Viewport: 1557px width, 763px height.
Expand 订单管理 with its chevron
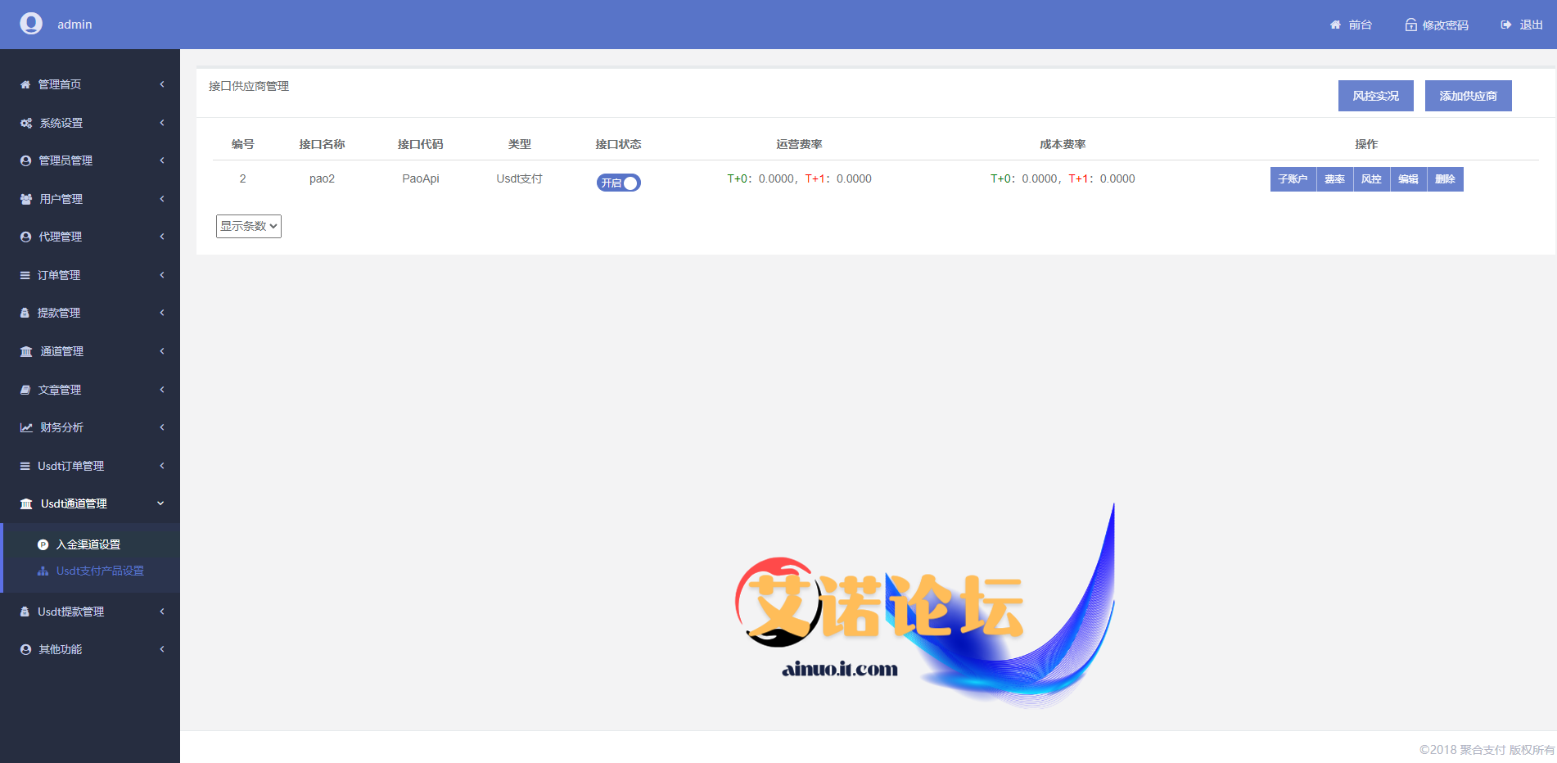click(x=162, y=275)
